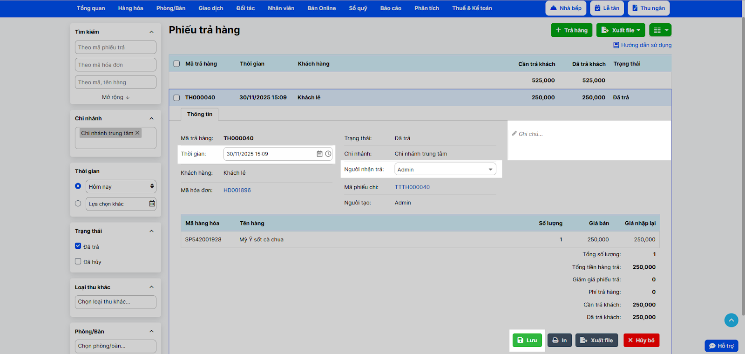Uncheck the Đã trả status filter
Viewport: 745px width, 354px height.
click(x=78, y=246)
